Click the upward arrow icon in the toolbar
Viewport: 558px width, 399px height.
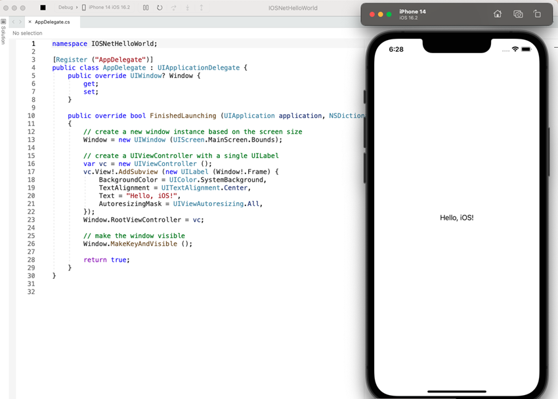coord(202,7)
